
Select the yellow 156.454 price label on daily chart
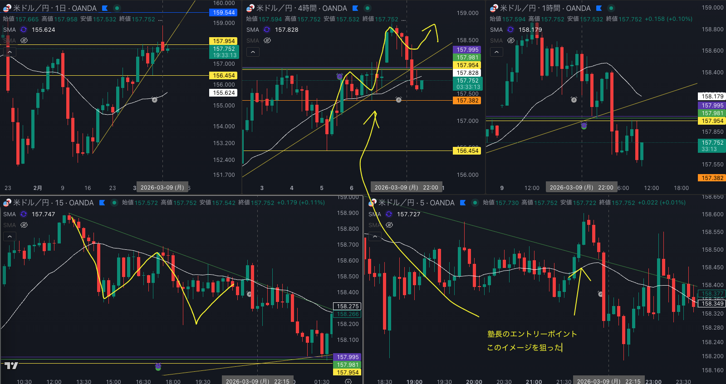(x=224, y=76)
